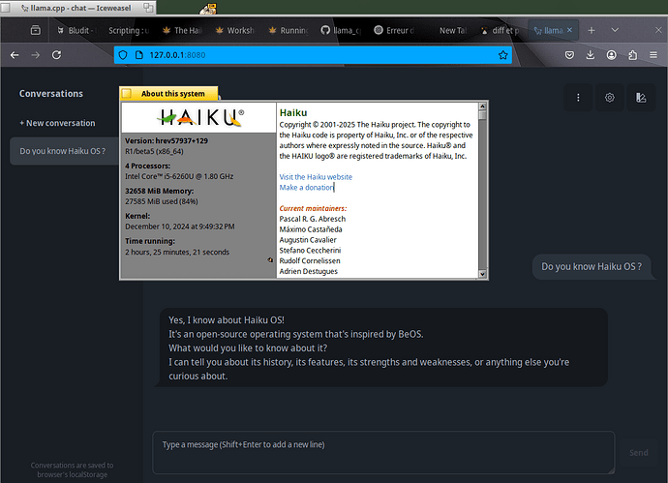This screenshot has width=668, height=483.
Task: Click the llama.cpp - chat Iceweasel title tab
Action: point(80,8)
